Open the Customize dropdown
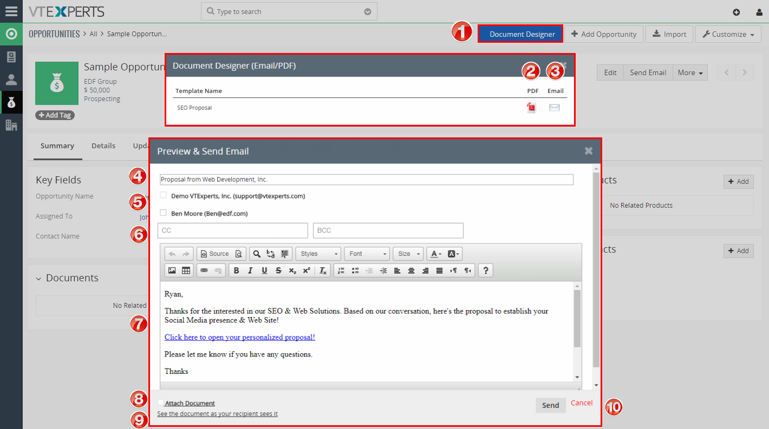The width and height of the screenshot is (769, 429). 728,34
